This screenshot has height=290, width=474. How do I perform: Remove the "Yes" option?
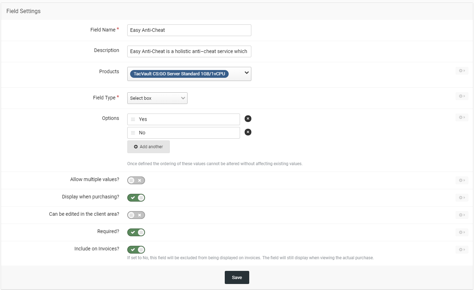(248, 119)
